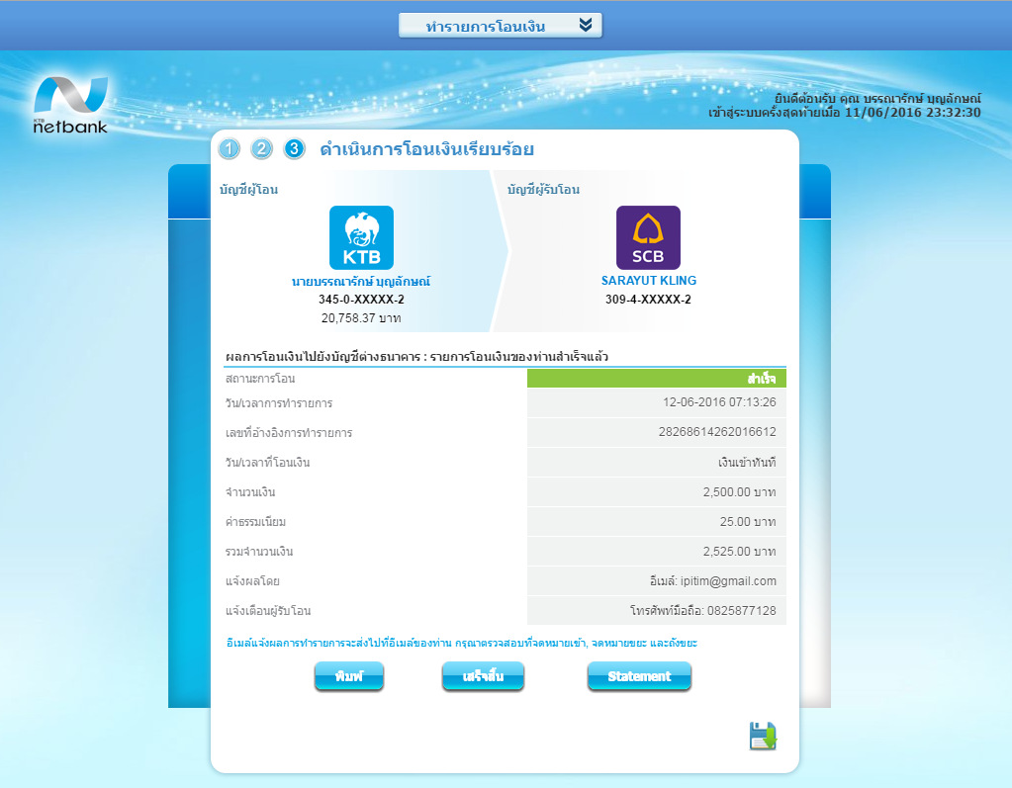Viewport: 1012px width, 788px height.
Task: Click reference number 28268614262016612
Action: tap(717, 431)
